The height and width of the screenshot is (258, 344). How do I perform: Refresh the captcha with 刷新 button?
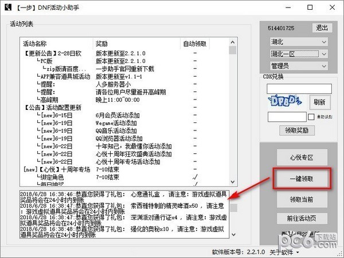(x=320, y=102)
